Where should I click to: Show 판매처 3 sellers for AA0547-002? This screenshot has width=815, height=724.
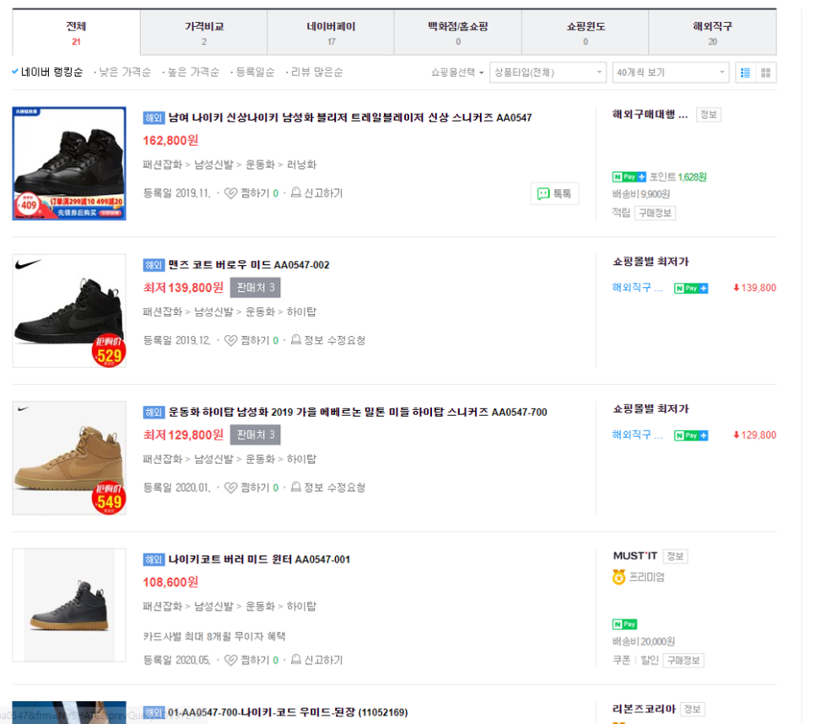[255, 288]
